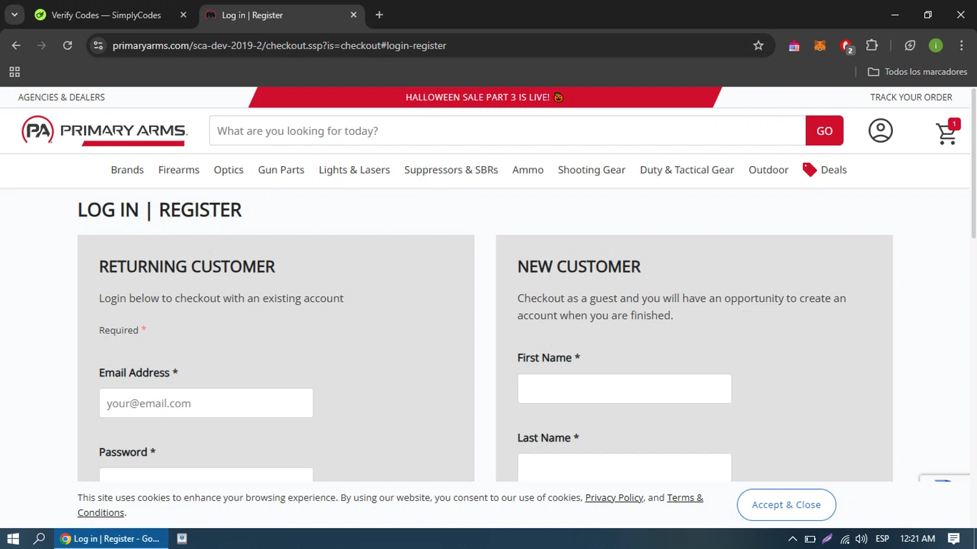Switch to Verify Codes — SimplyCodes tab
The height and width of the screenshot is (549, 977).
106,15
